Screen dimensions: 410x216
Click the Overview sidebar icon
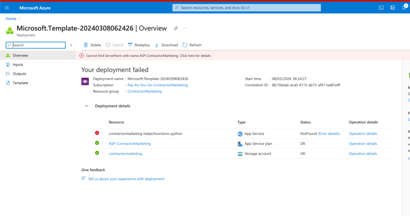[x=8, y=56]
